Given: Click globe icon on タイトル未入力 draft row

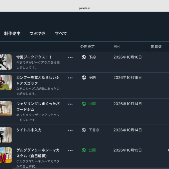Looking at the screenshot, I should pyautogui.click(x=84, y=130).
